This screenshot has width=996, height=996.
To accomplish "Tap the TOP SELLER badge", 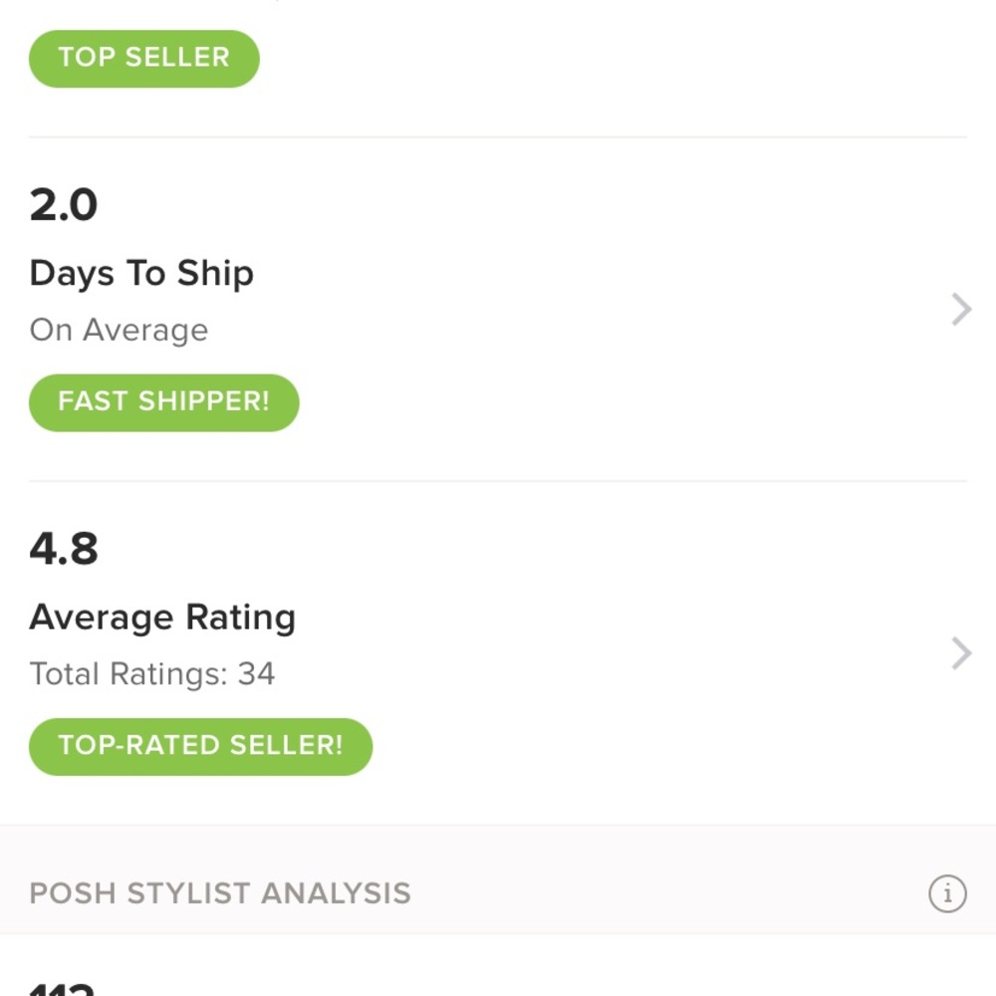I will point(144,58).
